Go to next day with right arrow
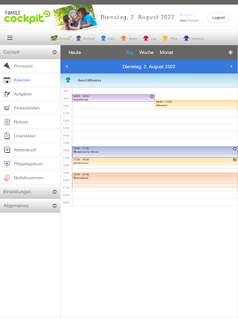238x318 pixels. tap(231, 66)
